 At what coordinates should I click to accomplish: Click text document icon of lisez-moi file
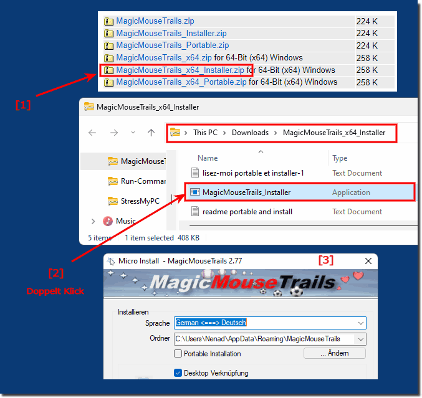pyautogui.click(x=195, y=173)
